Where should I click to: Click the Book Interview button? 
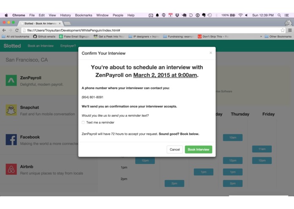[198, 149]
